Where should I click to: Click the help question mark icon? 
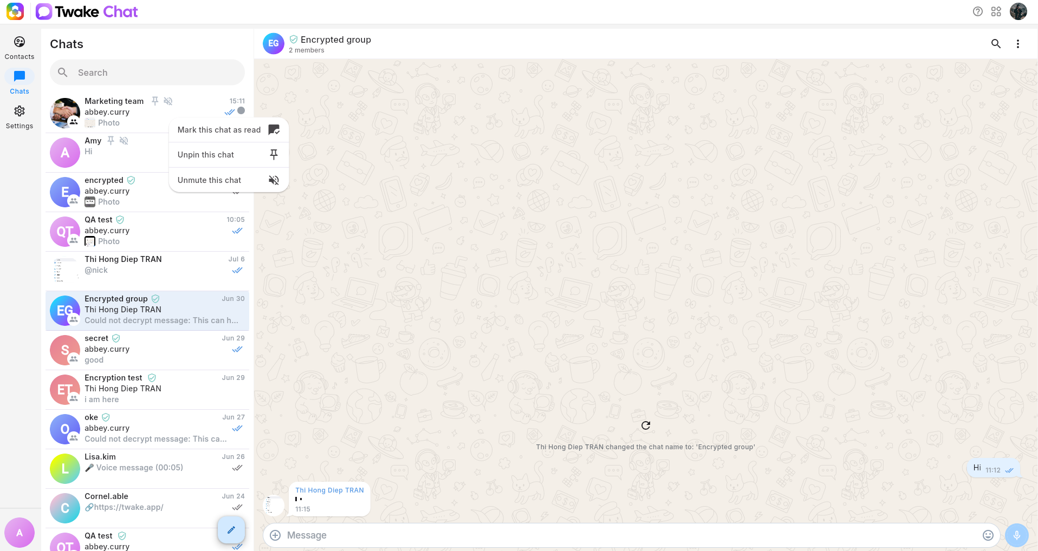point(978,11)
